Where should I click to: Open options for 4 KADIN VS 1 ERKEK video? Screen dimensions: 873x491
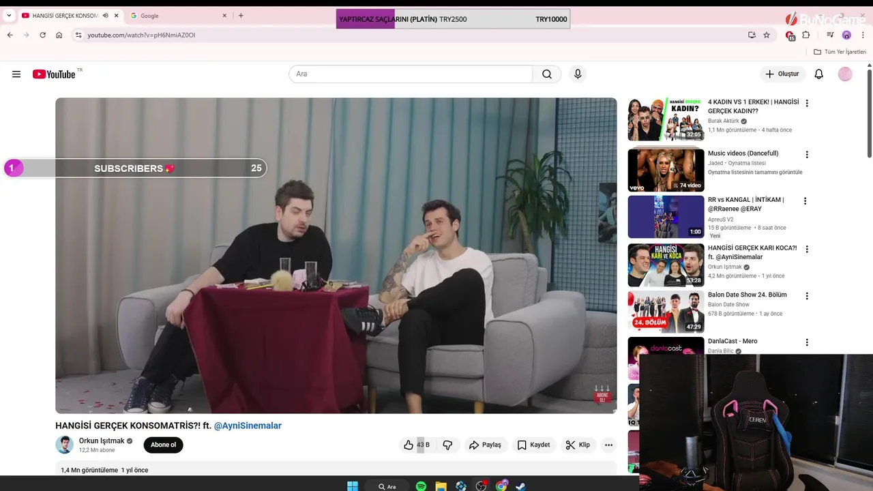[807, 104]
